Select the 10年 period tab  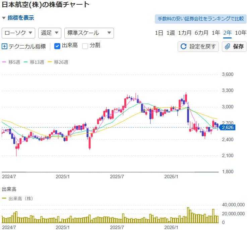coord(241,33)
